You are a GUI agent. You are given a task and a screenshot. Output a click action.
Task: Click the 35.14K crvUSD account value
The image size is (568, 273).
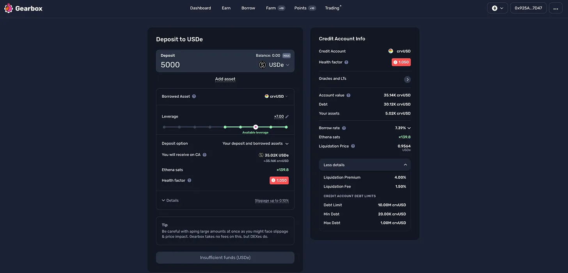click(x=397, y=95)
